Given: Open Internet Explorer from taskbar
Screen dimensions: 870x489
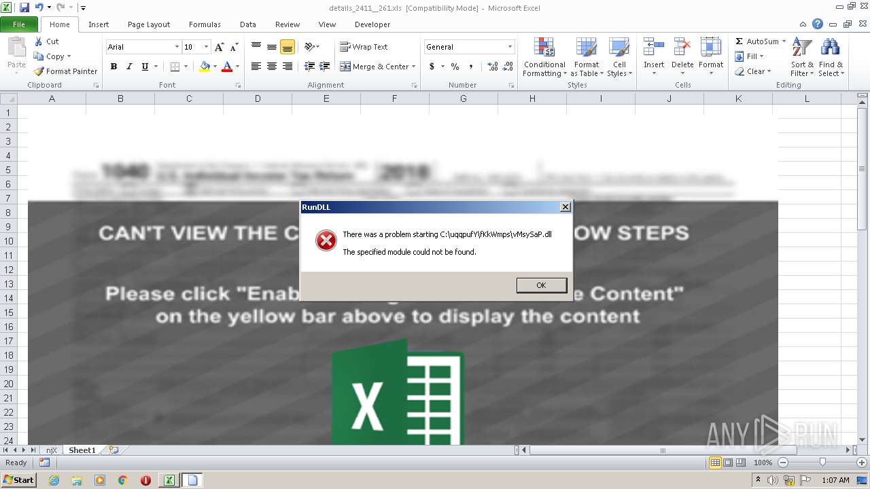Looking at the screenshot, I should (x=54, y=480).
